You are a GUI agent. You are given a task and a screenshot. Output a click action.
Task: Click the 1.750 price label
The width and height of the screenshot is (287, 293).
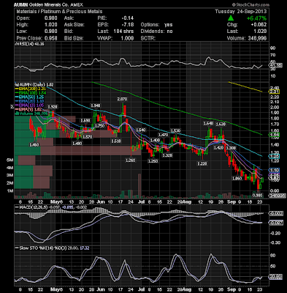coord(100,126)
